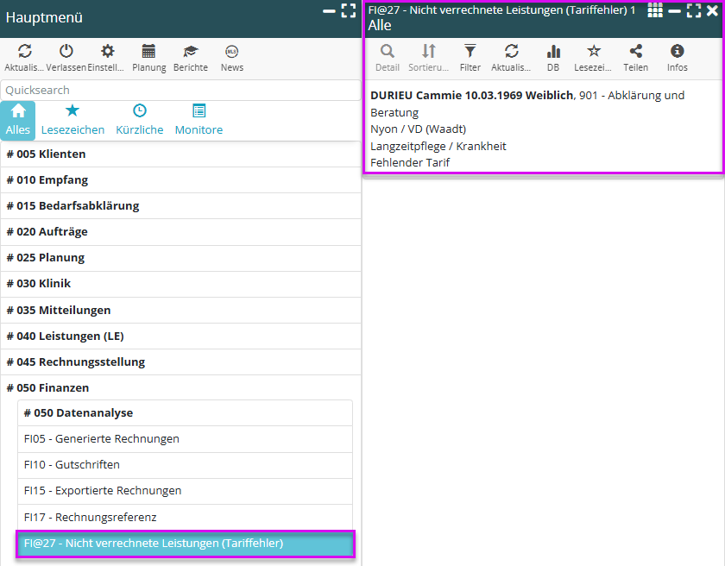This screenshot has width=725, height=566.
Task: Open the News icon
Action: pos(231,52)
